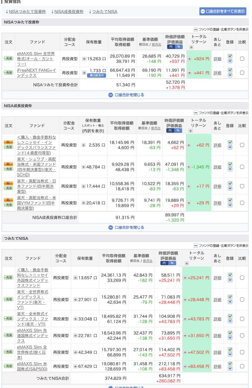Switch 時価評価額 display to 円 in NISAつみたて投資枠
Image resolution: width=252 pixels, height=388 pixels.
(171, 47)
